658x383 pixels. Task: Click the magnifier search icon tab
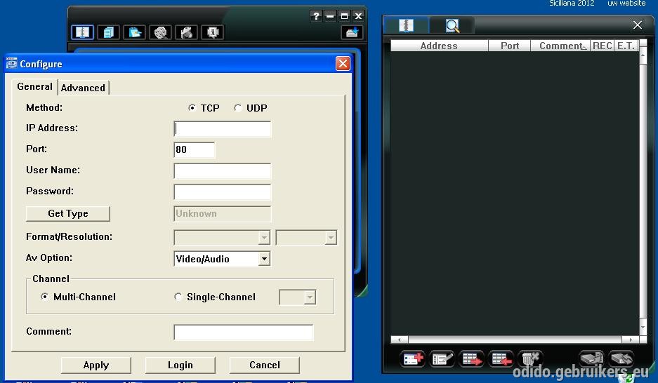(x=452, y=25)
